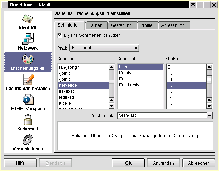Expand the Pfad Nachricht dropdown
Screen dimensions: 219x171
pos(104,48)
